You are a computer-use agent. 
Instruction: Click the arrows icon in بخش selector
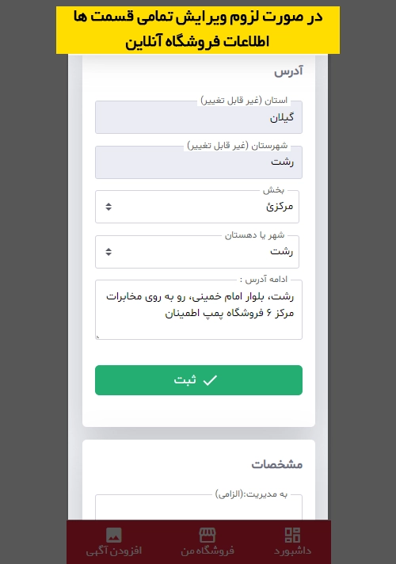pos(109,207)
